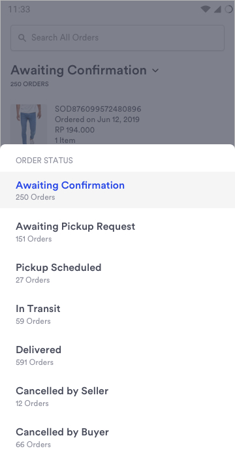This screenshot has height=470, width=235.
Task: Click the circular battery status icon
Action: click(228, 9)
